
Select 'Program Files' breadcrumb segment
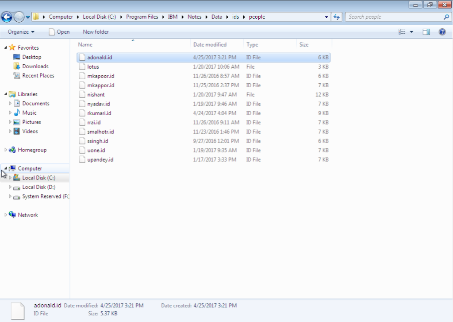click(142, 17)
